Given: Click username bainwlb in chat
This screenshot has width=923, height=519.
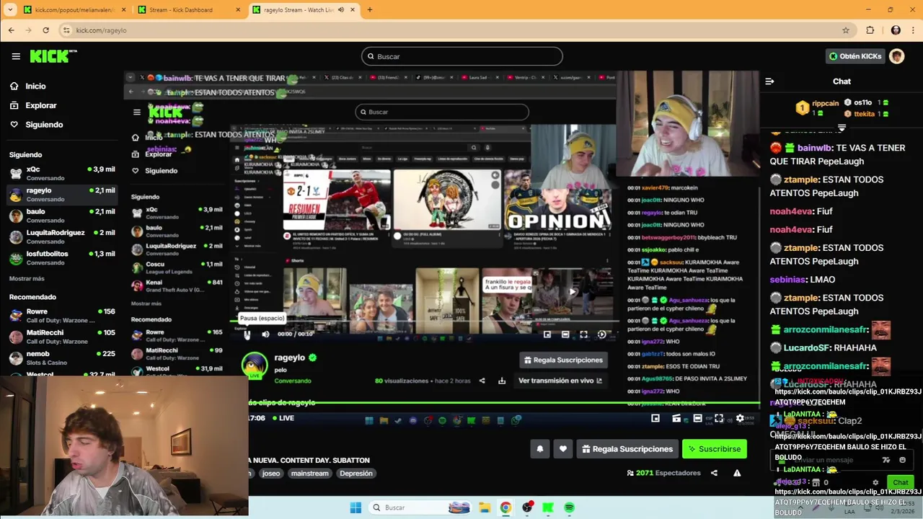Looking at the screenshot, I should [x=815, y=148].
